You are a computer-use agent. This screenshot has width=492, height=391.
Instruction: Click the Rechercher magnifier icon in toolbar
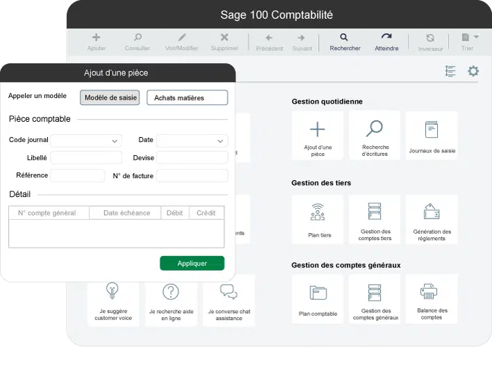pos(344,38)
